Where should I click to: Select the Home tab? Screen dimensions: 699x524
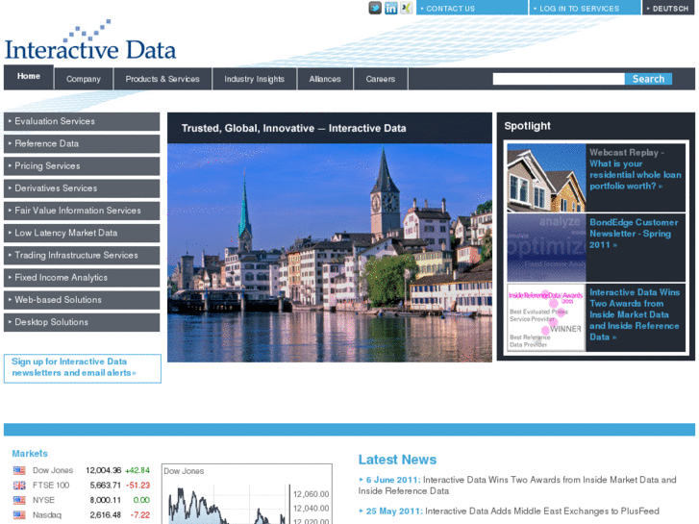[29, 77]
